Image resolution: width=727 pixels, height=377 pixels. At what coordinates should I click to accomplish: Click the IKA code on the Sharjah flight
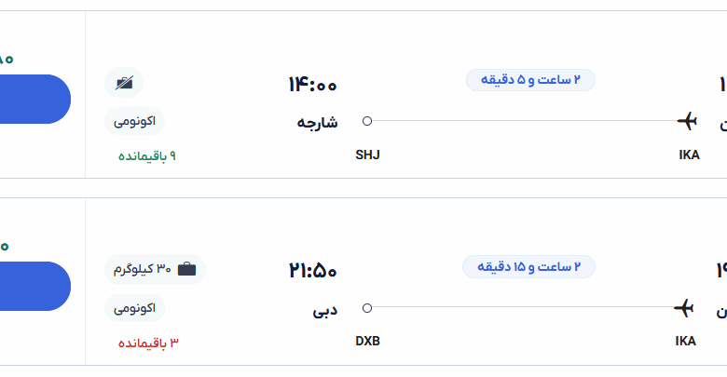pyautogui.click(x=689, y=155)
